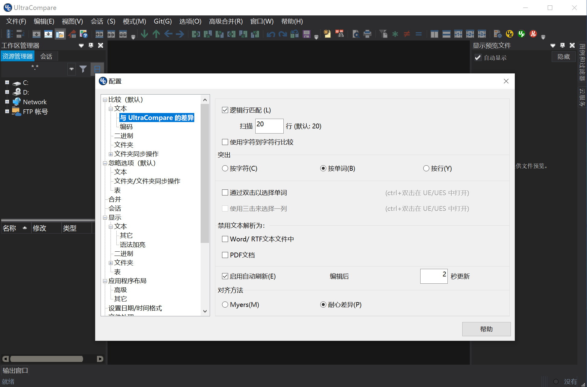Click the red not-equal differences icon
587x387 pixels.
point(407,34)
